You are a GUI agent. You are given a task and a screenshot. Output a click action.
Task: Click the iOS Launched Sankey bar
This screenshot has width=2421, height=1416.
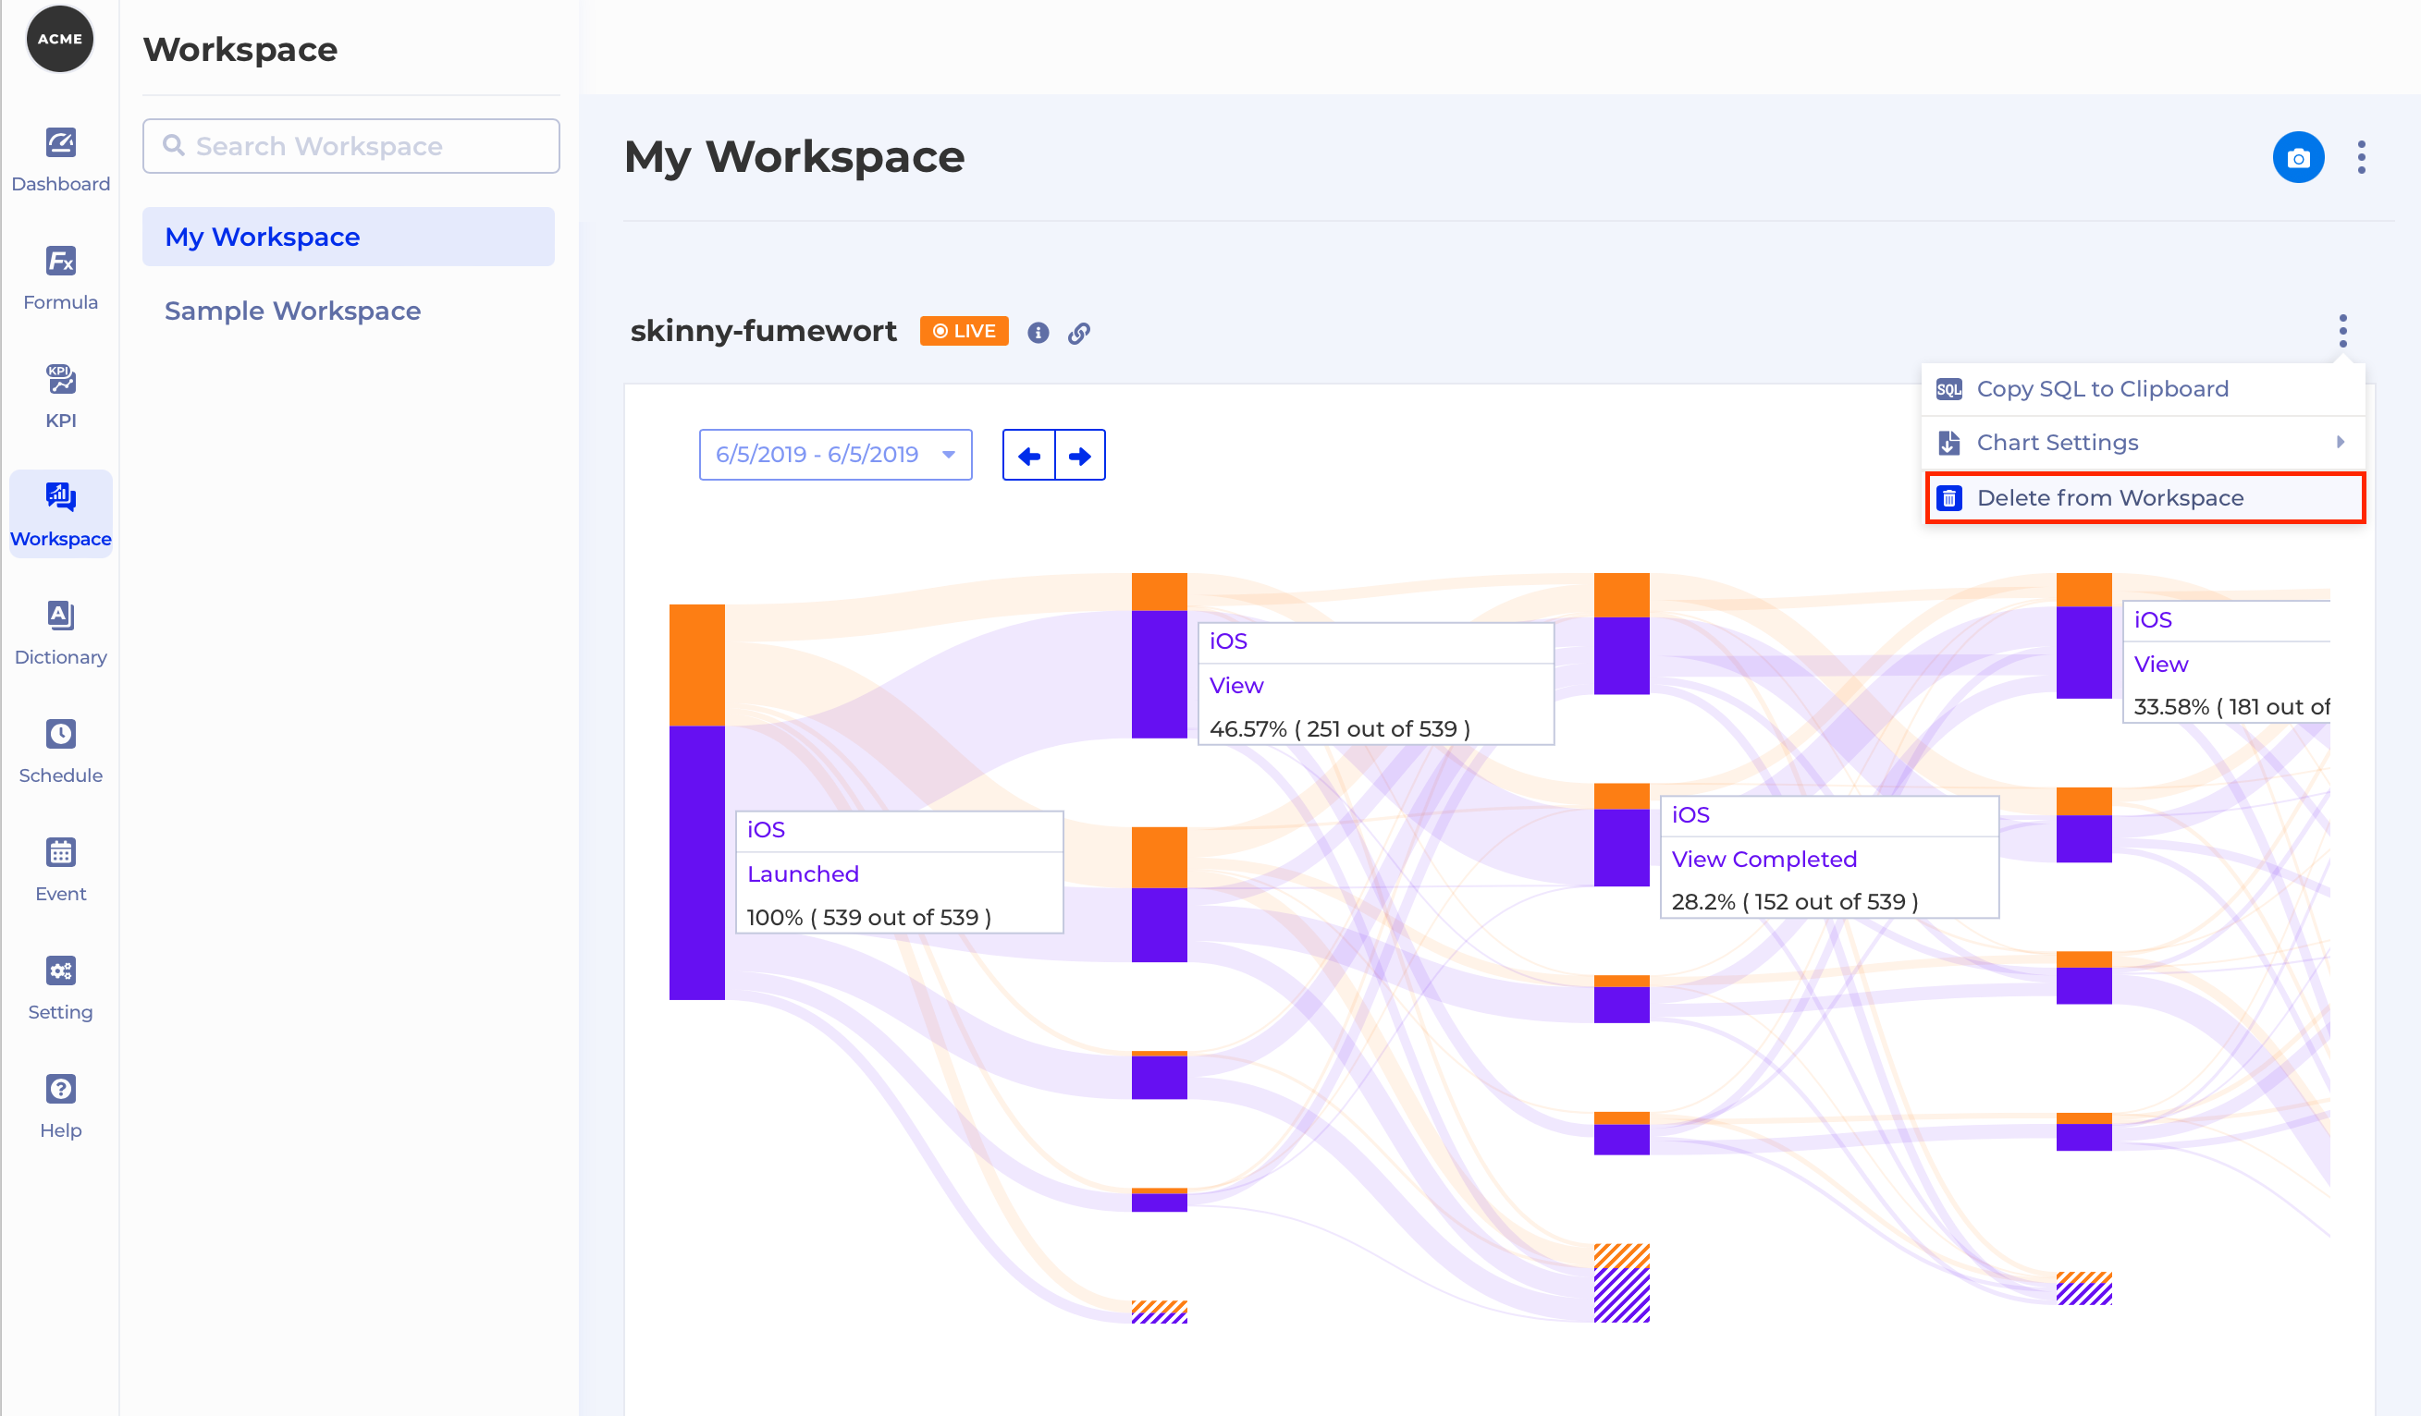696,861
